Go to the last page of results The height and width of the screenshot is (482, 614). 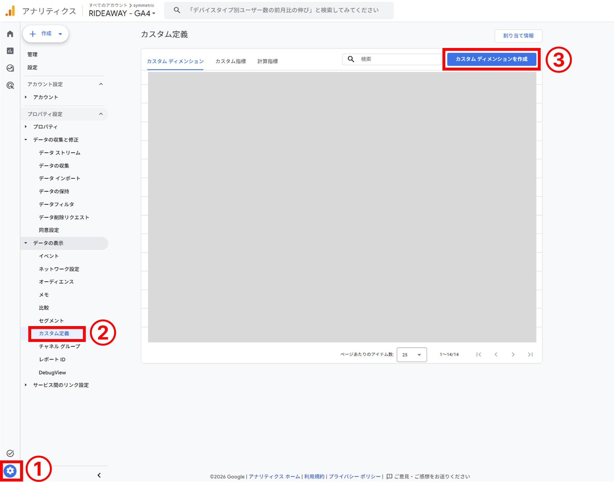tap(530, 355)
